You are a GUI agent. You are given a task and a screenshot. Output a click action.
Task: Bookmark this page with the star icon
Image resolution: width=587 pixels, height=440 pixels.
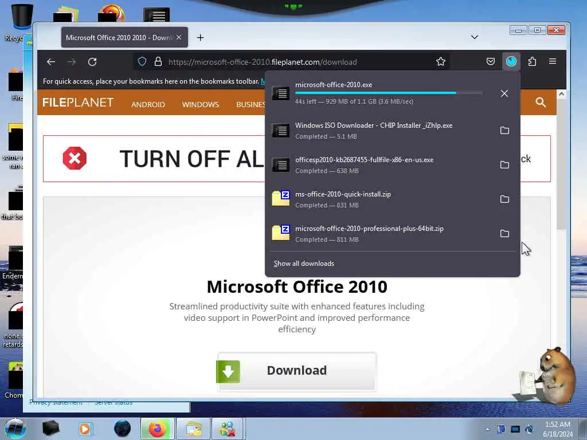tap(441, 61)
